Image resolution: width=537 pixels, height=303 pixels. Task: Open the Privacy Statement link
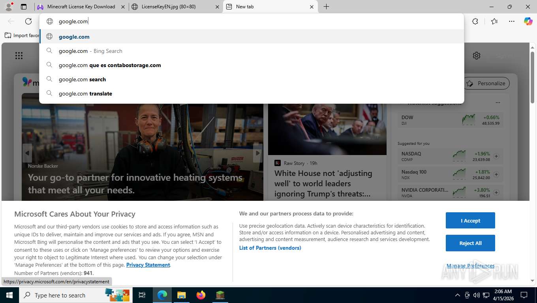[x=148, y=265]
